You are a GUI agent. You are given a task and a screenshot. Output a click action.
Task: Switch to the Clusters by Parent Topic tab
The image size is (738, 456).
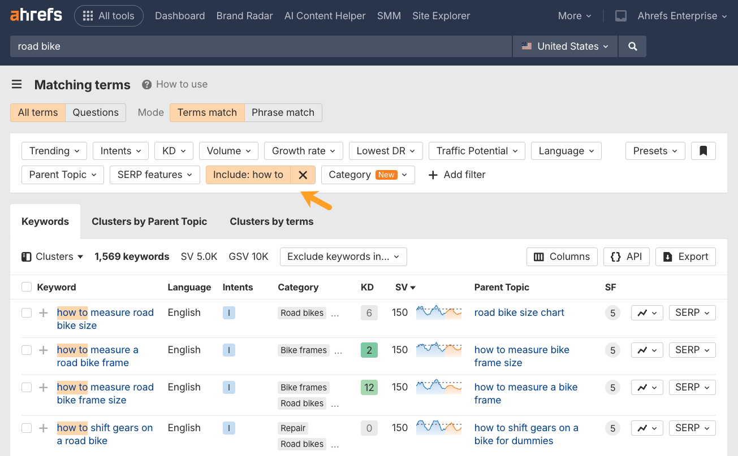tap(149, 221)
